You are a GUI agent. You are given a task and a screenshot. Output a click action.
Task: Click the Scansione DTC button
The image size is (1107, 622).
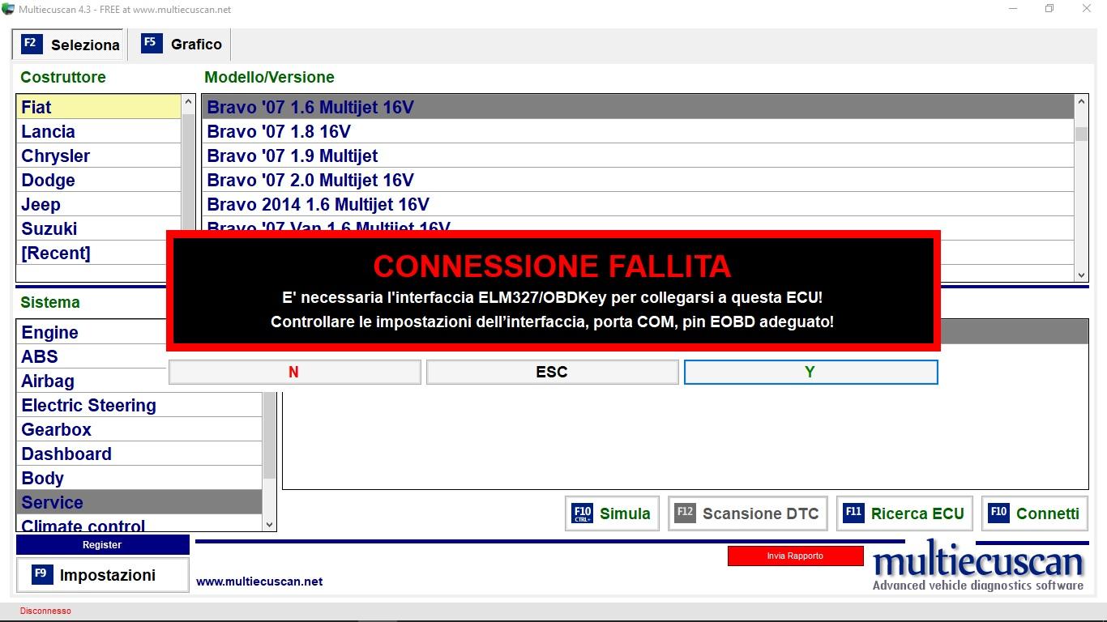tap(747, 513)
